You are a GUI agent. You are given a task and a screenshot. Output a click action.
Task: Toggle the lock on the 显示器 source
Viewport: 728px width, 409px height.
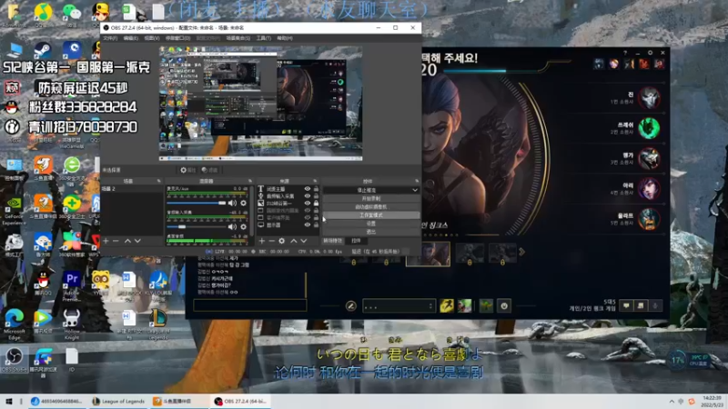[x=316, y=224]
